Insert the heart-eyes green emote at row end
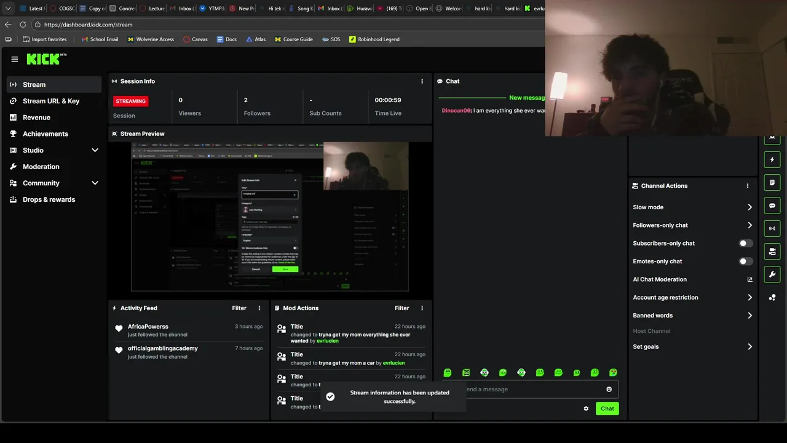The image size is (787, 443). tap(613, 373)
